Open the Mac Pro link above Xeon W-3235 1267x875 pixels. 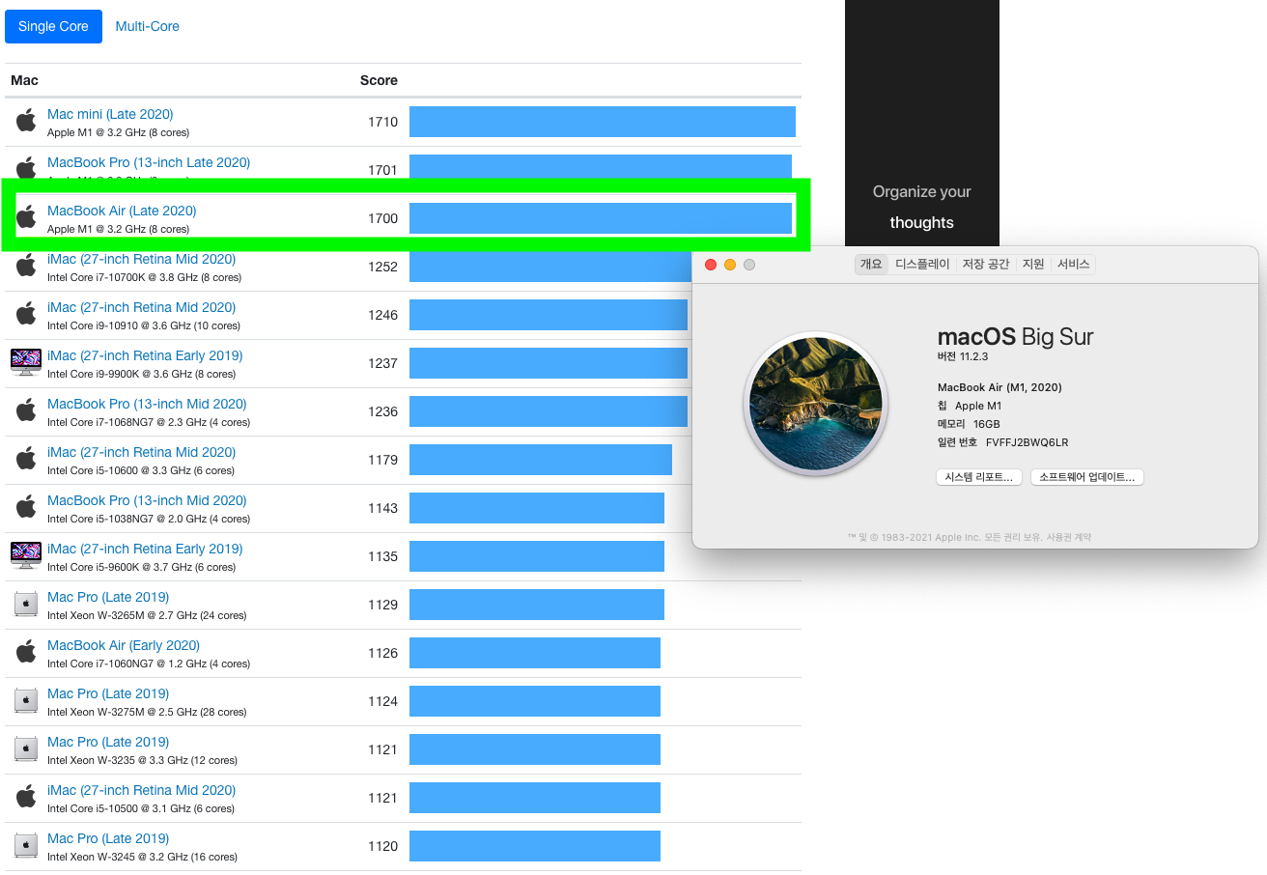(108, 742)
